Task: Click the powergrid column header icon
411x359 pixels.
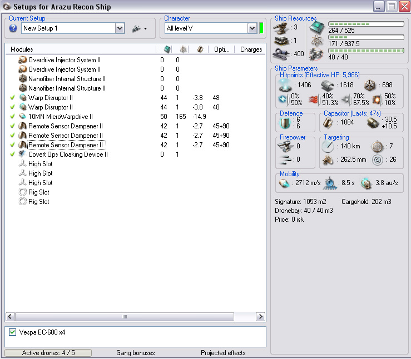Action: [x=184, y=49]
